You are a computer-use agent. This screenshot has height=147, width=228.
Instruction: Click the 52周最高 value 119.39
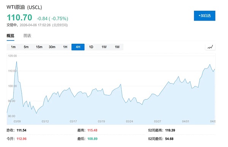(x=170, y=130)
